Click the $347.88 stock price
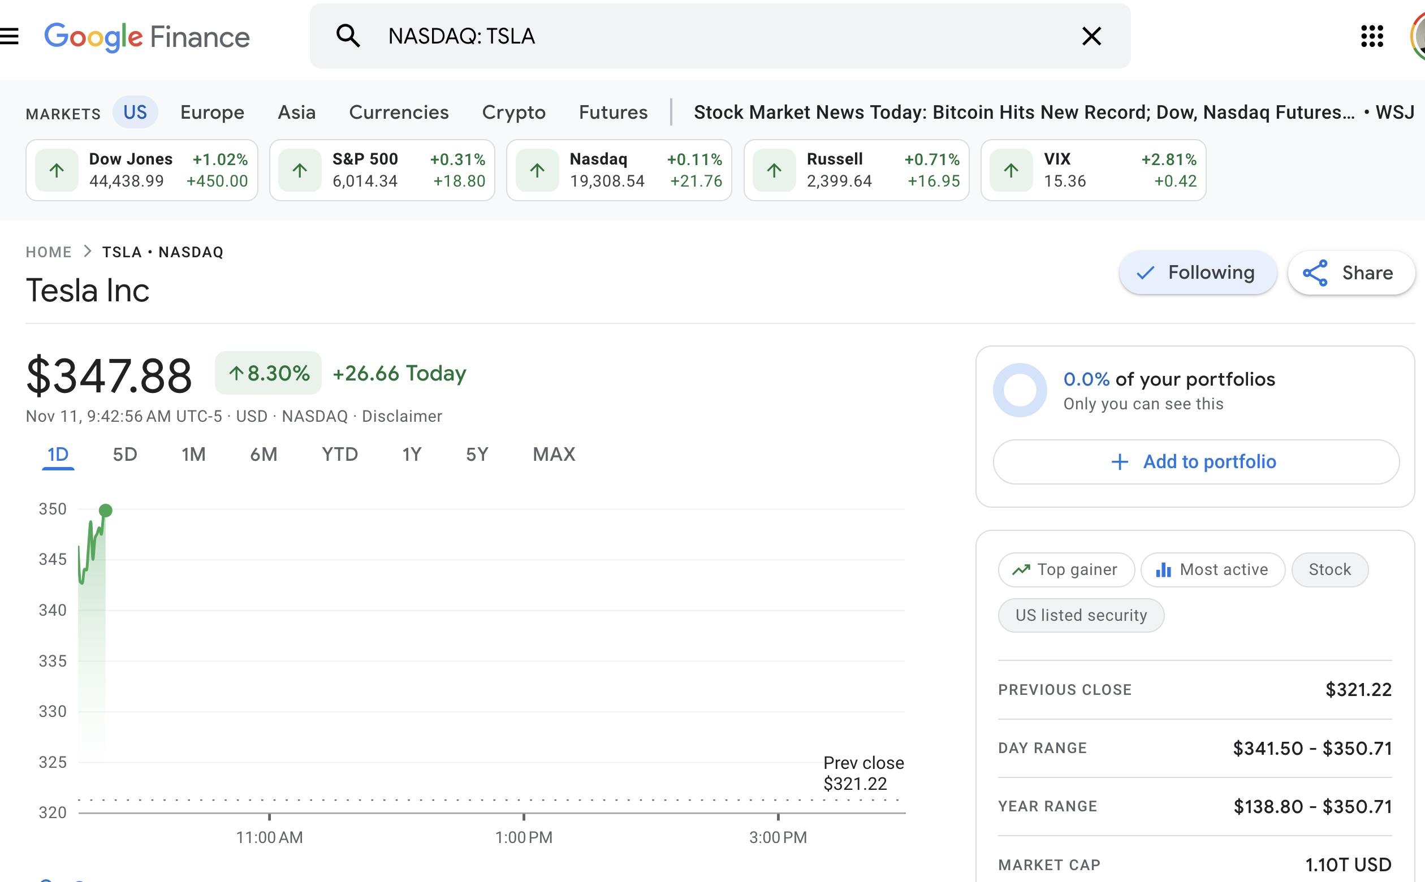The height and width of the screenshot is (882, 1425). 109,376
